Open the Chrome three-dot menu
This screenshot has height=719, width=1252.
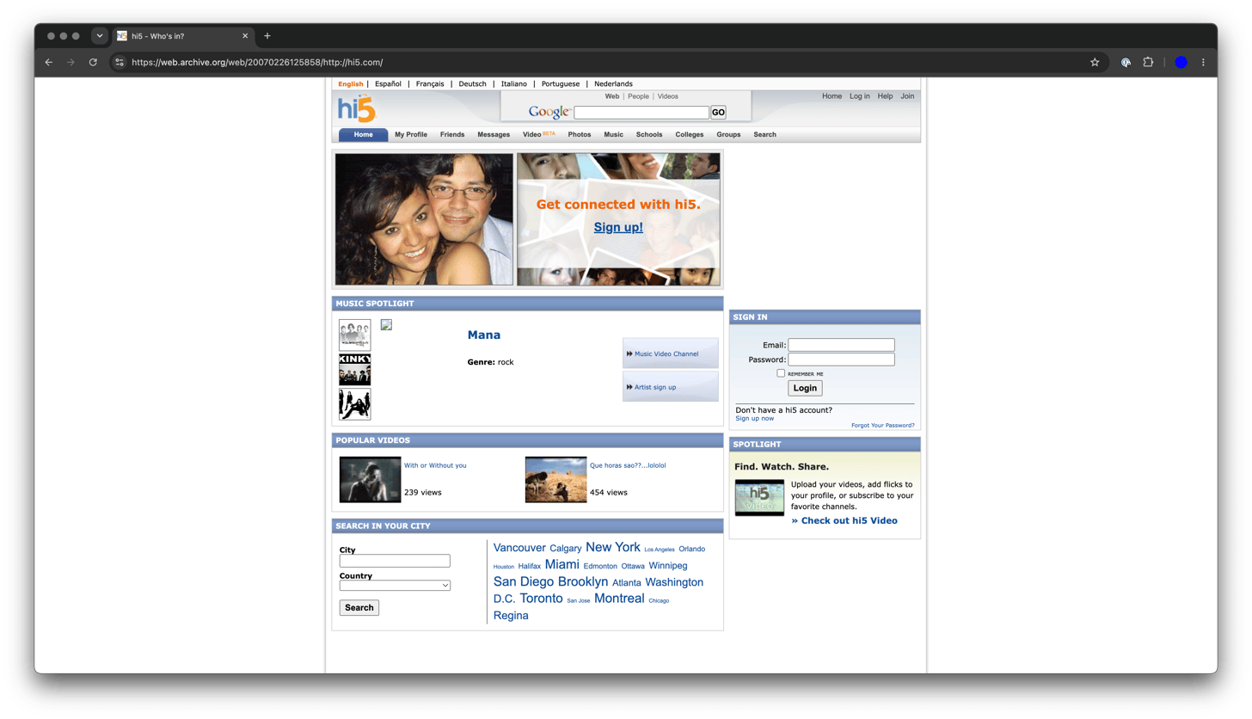(1203, 62)
